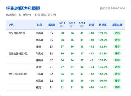
Task: Select team name 世纪公园畅跑1组
Action: click(18, 54)
